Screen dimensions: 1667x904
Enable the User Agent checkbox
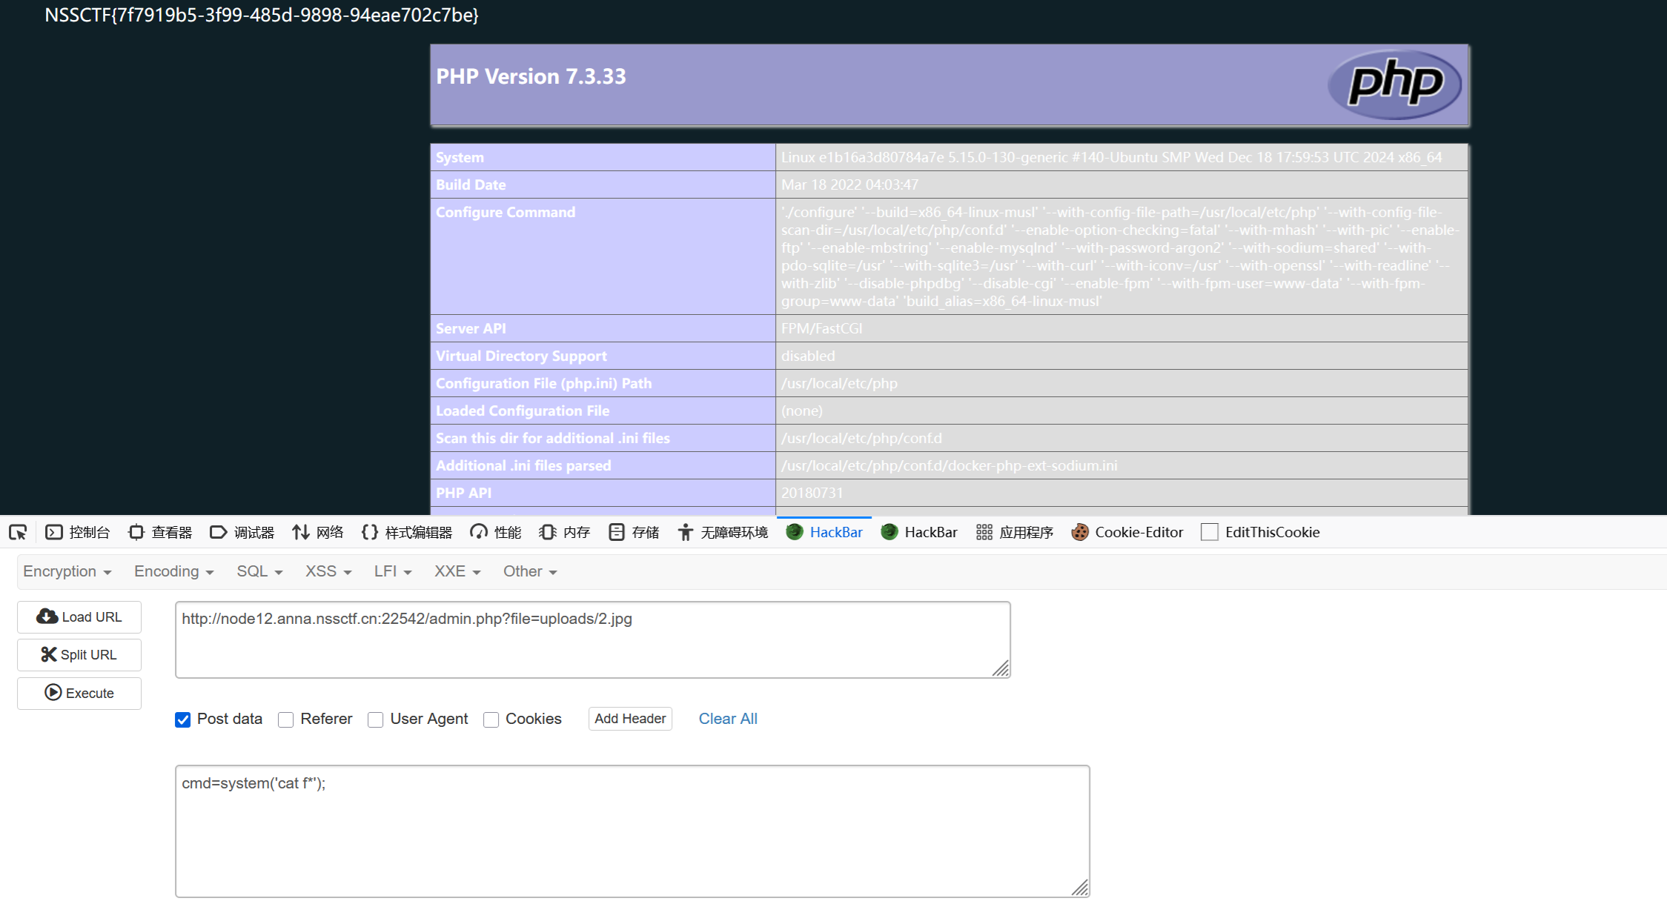[376, 719]
